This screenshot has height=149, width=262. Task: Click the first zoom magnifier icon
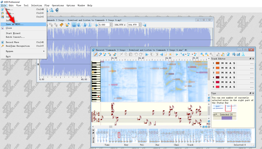point(202,54)
